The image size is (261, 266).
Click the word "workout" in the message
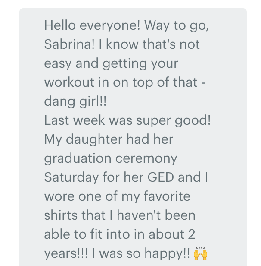[x=69, y=82]
